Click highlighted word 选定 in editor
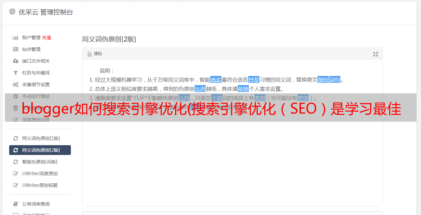The image size is (421, 215). pos(216,80)
